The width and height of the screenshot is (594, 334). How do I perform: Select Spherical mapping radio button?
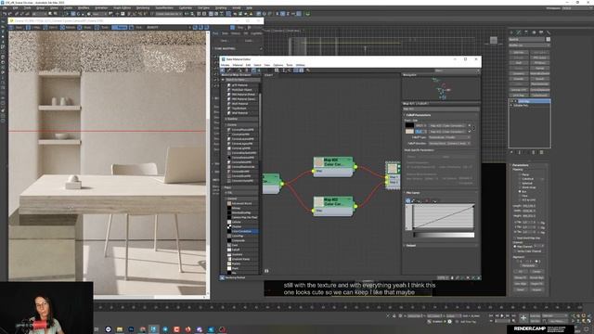520,183
